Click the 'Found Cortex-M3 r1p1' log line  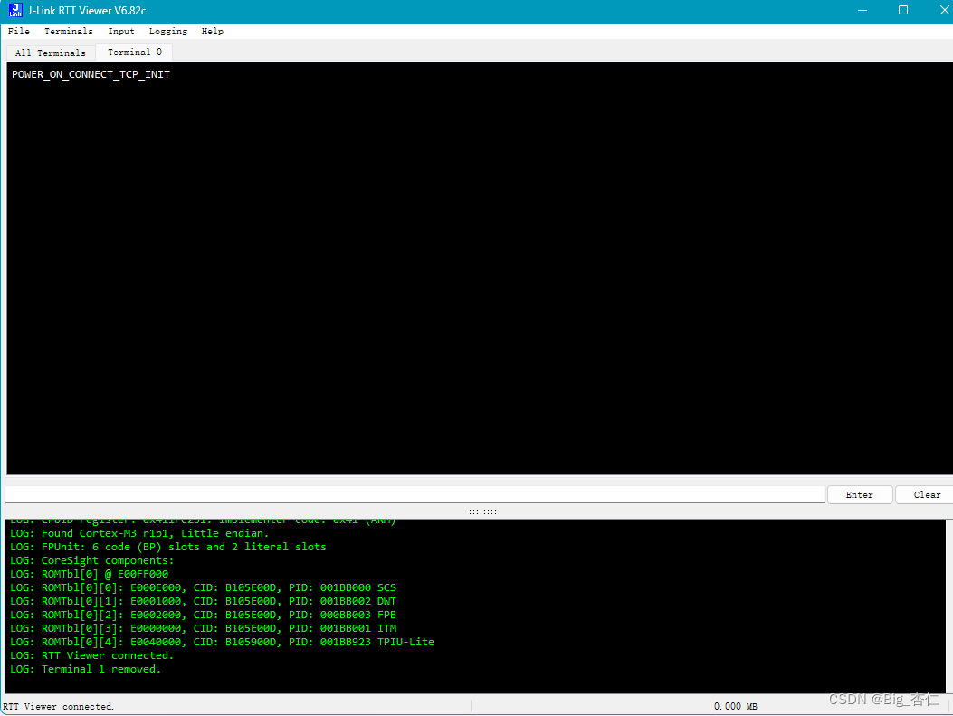click(x=139, y=533)
